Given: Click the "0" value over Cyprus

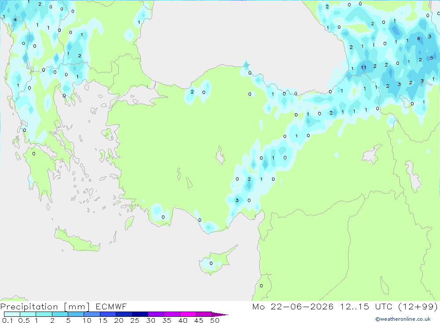Looking at the screenshot, I should coord(211,264).
